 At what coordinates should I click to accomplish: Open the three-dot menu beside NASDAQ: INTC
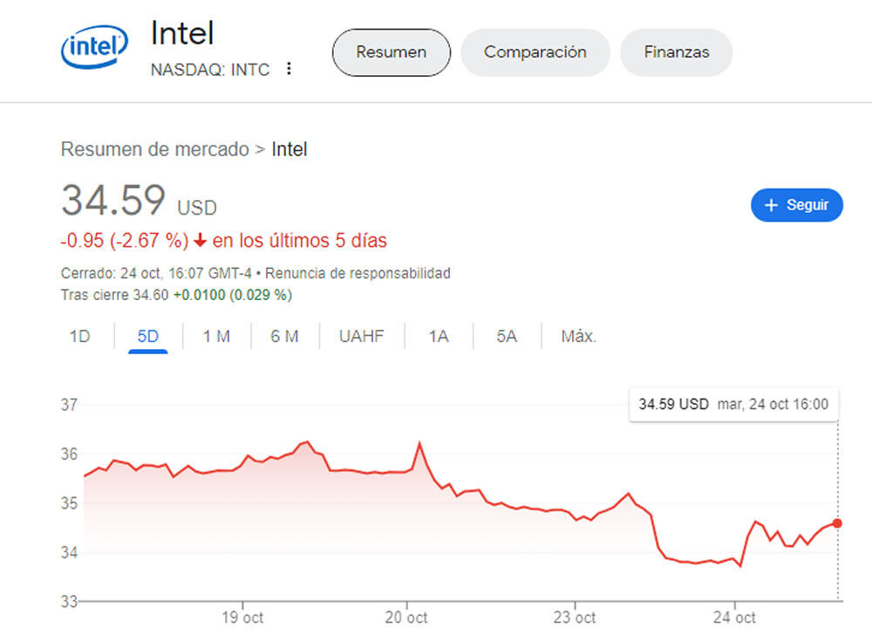(x=289, y=68)
